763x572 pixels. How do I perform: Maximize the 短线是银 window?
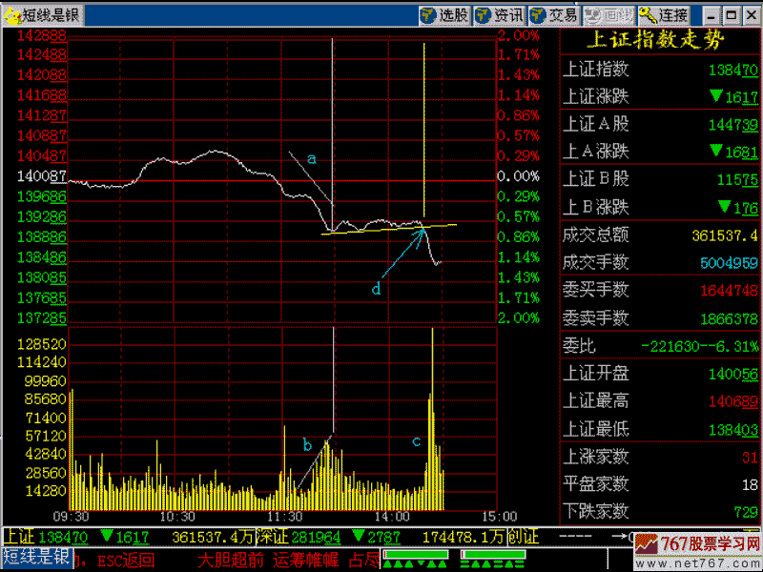pyautogui.click(x=730, y=14)
